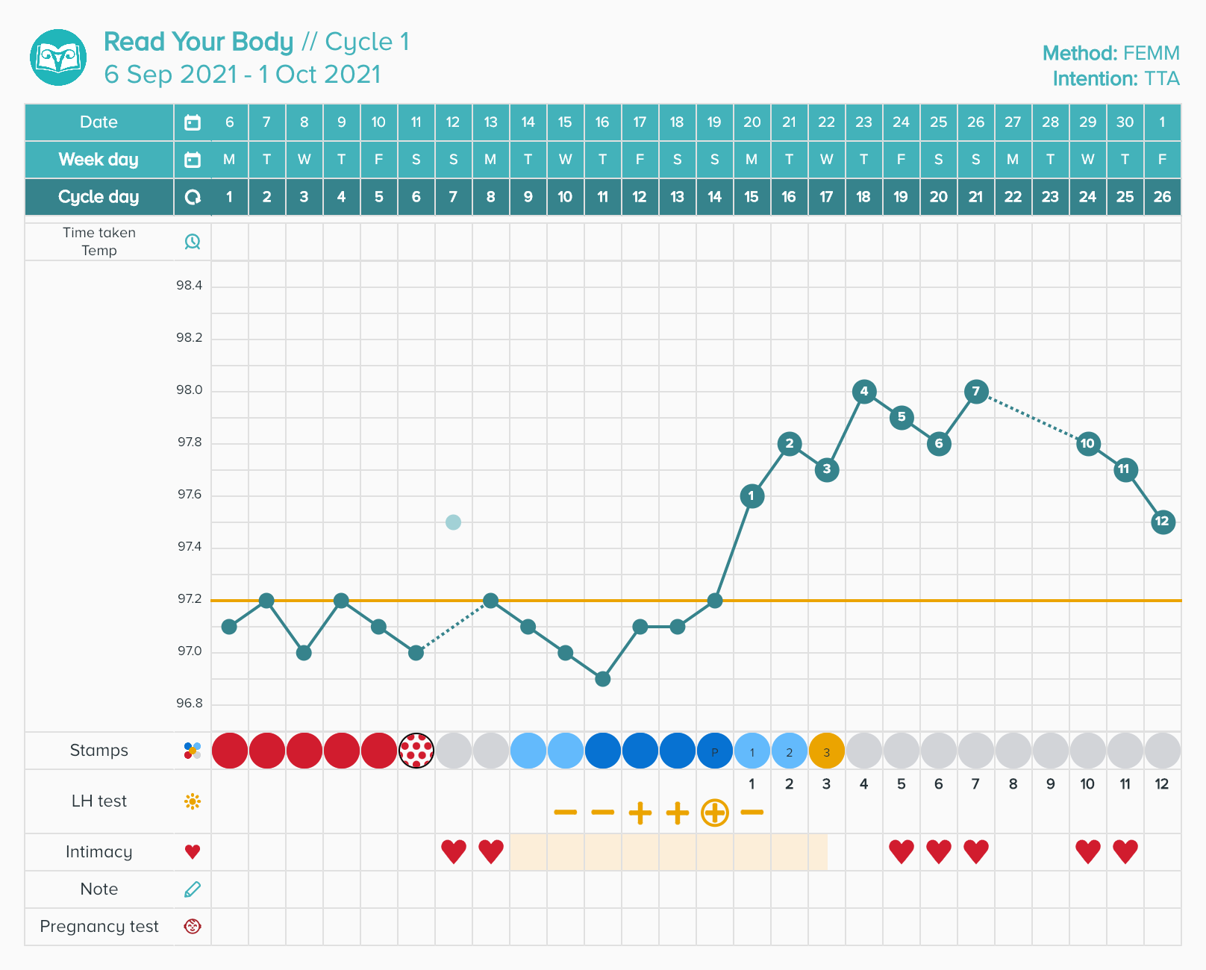Click the dark blue peak stamp marked P

tap(715, 751)
